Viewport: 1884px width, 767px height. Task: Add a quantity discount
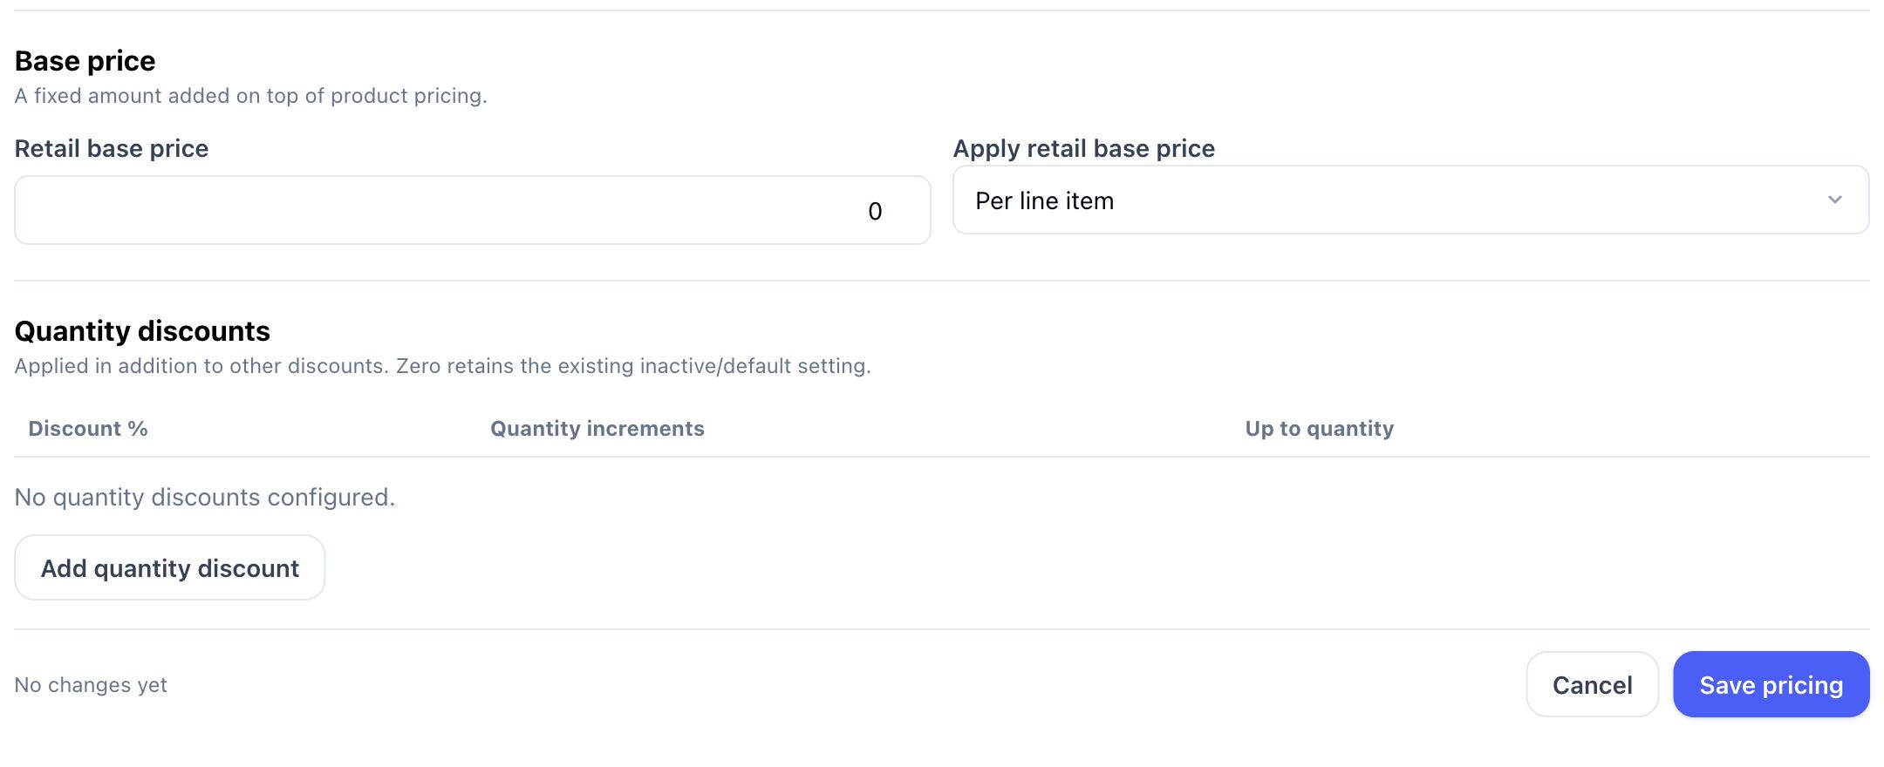pyautogui.click(x=170, y=567)
